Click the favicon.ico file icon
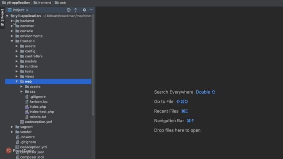The width and height of the screenshot is (283, 159). [27, 102]
